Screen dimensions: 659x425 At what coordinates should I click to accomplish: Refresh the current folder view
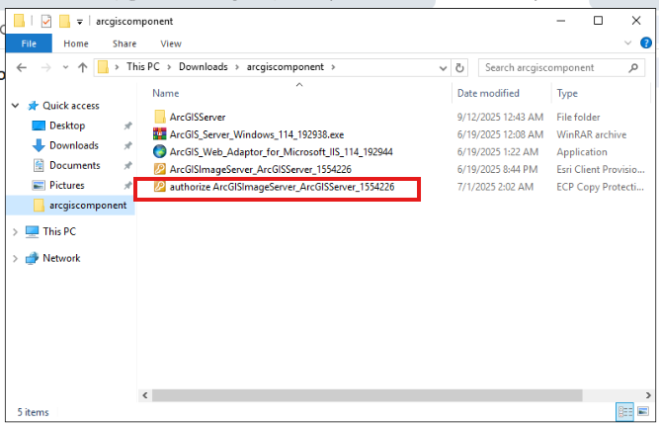click(x=459, y=67)
